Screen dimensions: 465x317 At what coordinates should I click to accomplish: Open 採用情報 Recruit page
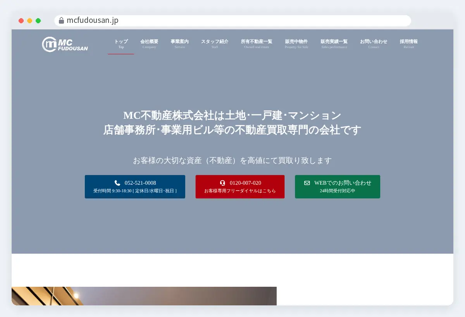coord(409,44)
